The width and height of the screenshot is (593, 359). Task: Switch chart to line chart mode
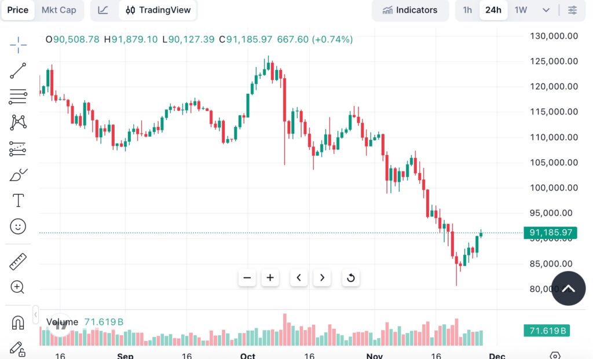[102, 10]
